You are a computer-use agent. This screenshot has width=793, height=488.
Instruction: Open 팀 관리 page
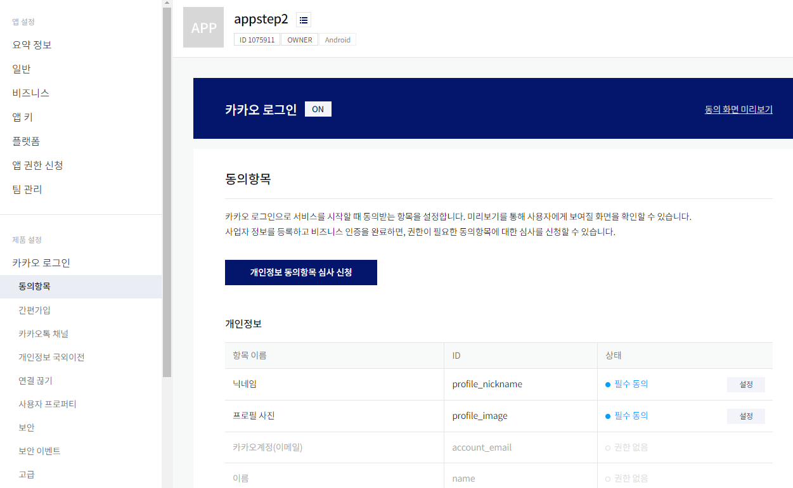(27, 189)
